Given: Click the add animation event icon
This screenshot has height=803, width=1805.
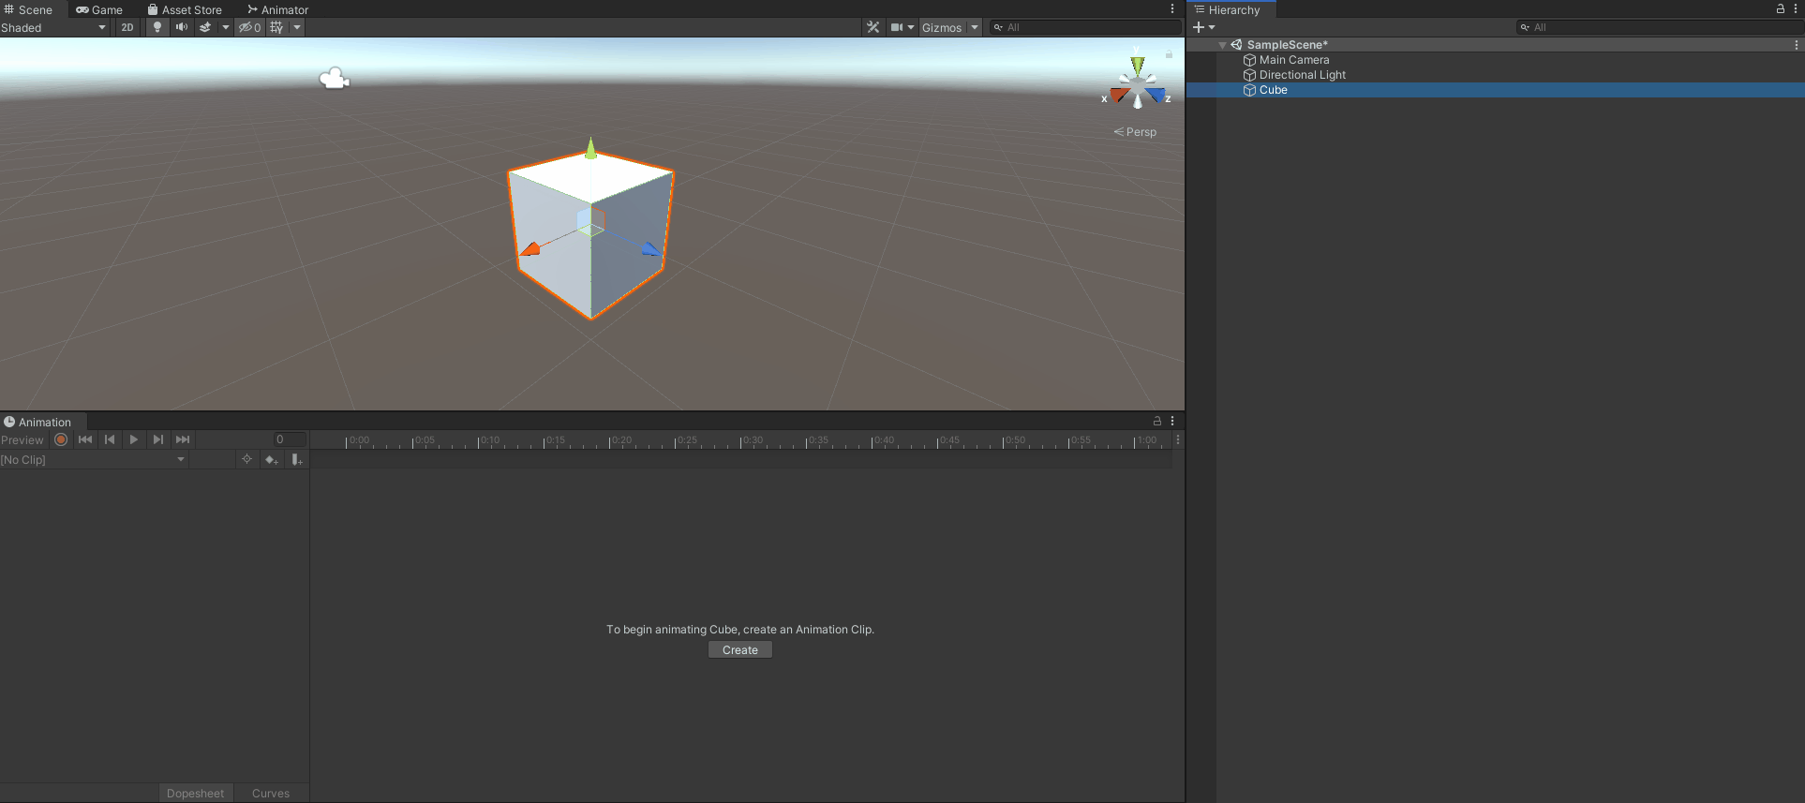Looking at the screenshot, I should point(296,459).
